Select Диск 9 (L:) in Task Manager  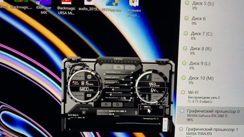point(210,65)
